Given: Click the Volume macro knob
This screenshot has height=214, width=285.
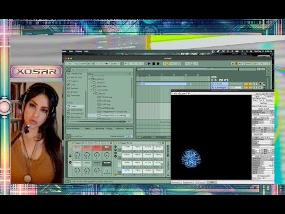Looking at the screenshot, I should (x=107, y=170).
